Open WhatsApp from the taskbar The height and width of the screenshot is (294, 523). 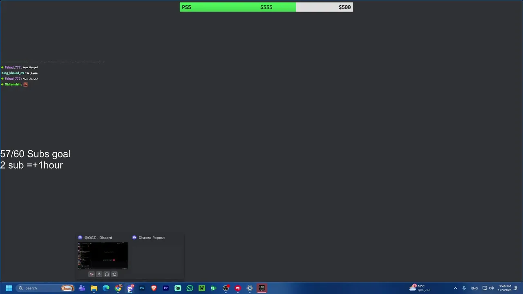click(190, 288)
